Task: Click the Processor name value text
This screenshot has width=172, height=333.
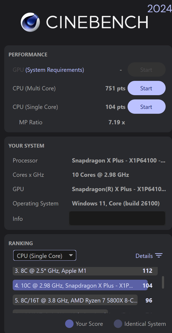Action: [119, 161]
